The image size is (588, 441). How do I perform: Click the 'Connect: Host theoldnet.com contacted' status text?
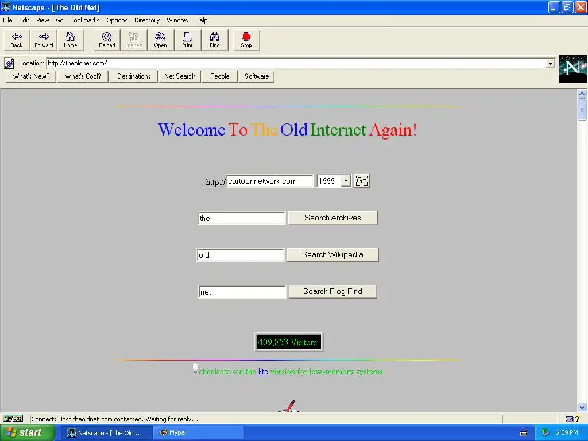pyautogui.click(x=114, y=419)
